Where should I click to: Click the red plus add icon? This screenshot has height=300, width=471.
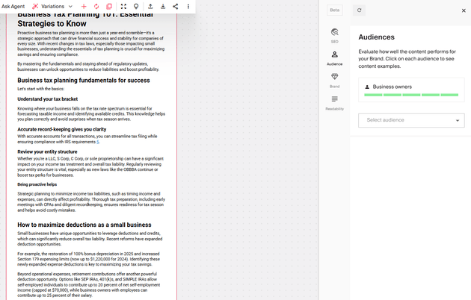click(x=84, y=6)
